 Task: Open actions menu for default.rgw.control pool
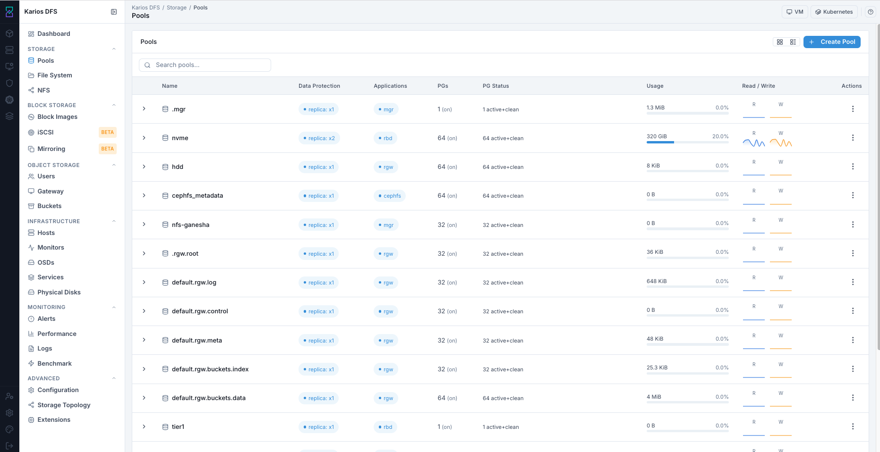pyautogui.click(x=853, y=311)
